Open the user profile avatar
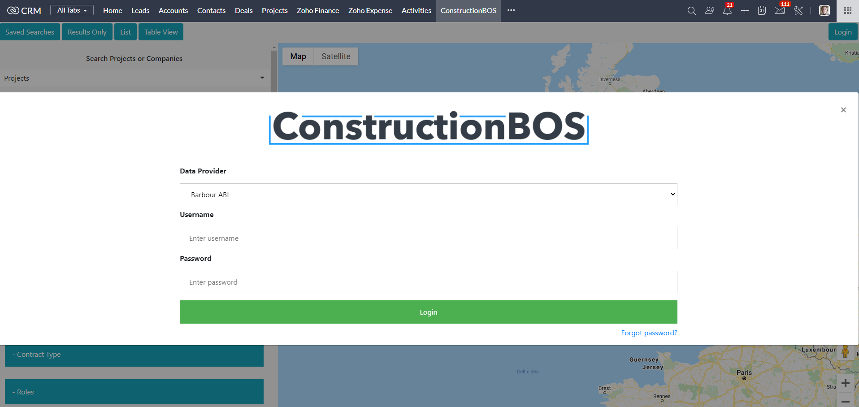 pyautogui.click(x=824, y=10)
